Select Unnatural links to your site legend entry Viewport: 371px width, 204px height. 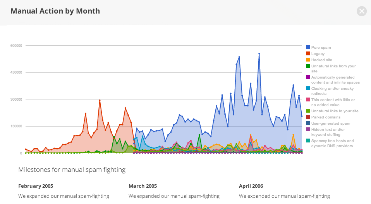point(335,111)
